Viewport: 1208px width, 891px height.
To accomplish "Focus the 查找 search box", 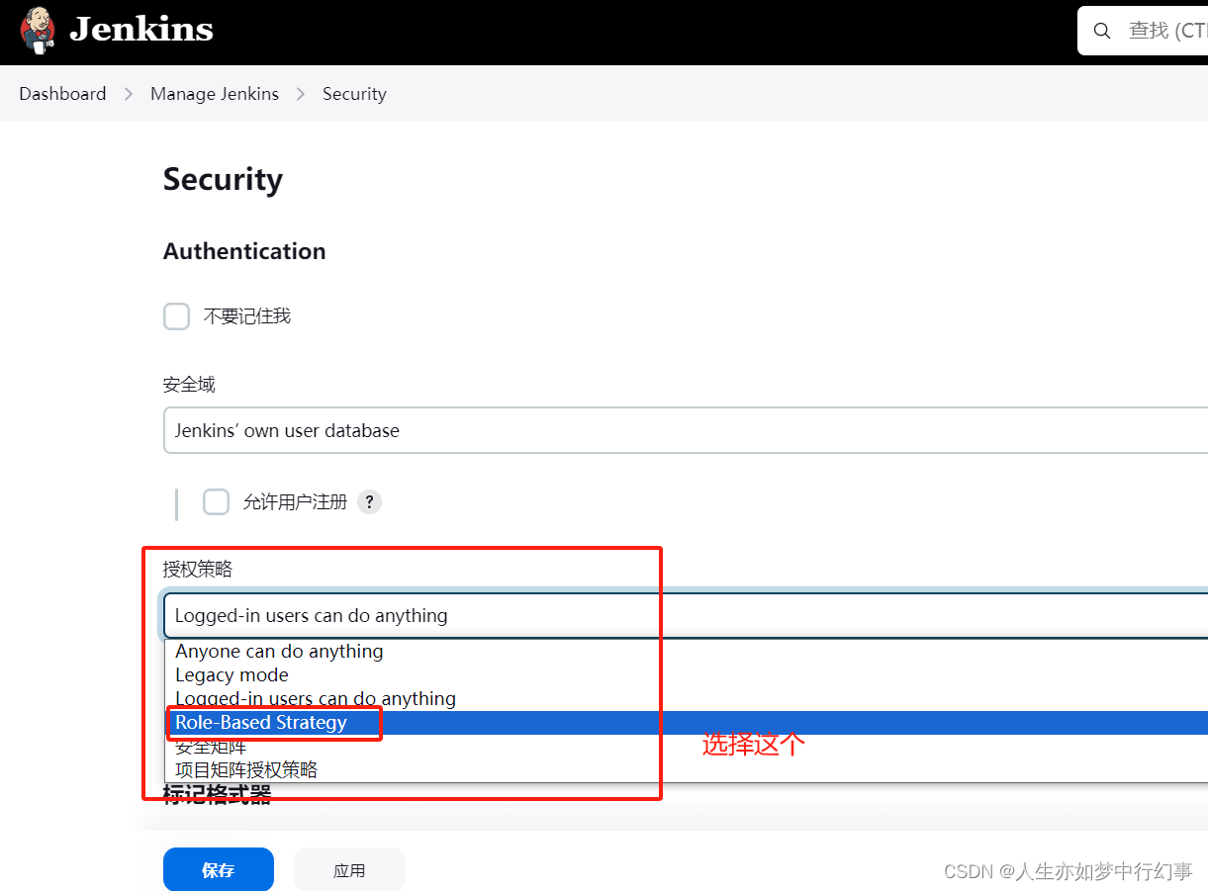I will [1143, 31].
